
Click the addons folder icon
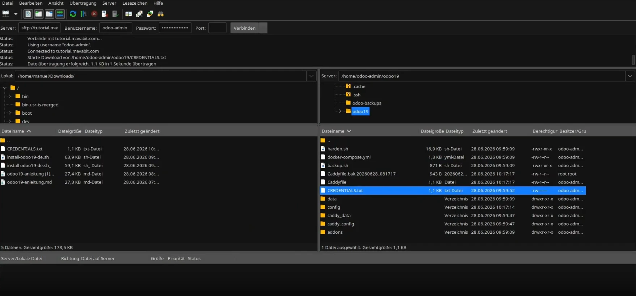(x=323, y=232)
